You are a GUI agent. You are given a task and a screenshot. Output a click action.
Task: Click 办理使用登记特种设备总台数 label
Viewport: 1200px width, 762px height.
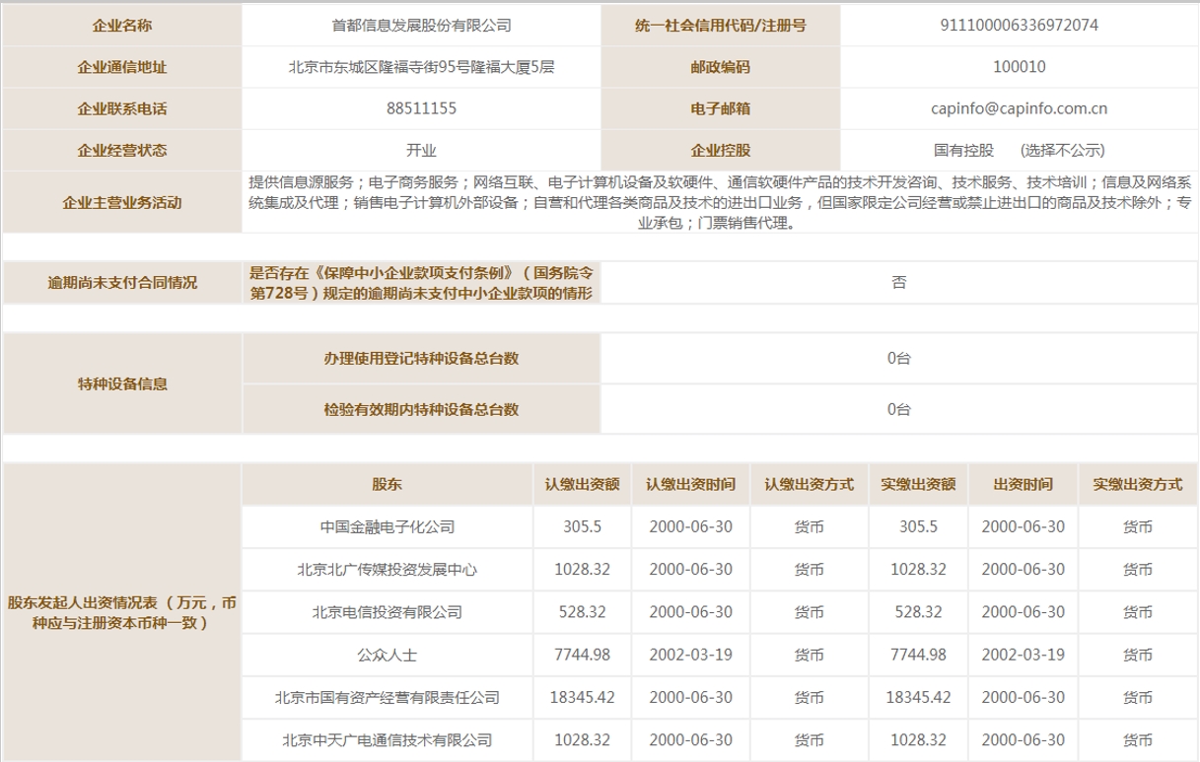pyautogui.click(x=421, y=359)
